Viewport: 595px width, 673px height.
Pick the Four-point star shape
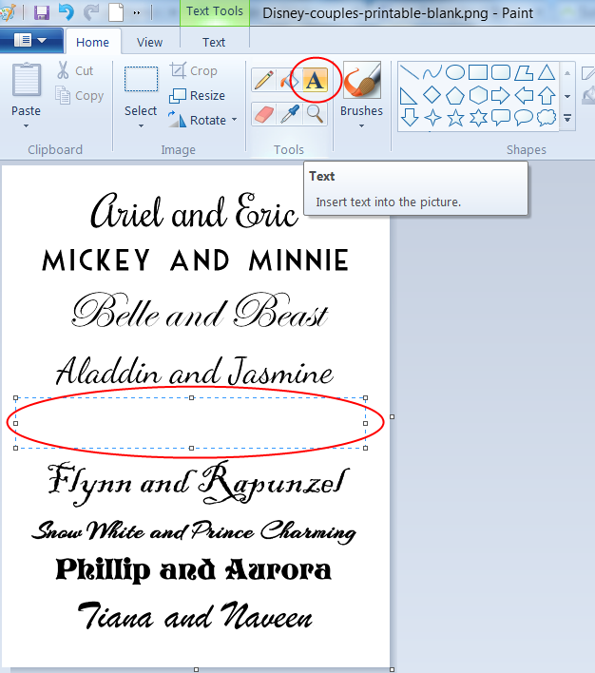432,117
